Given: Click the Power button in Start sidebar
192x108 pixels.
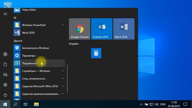Looking at the screenshot, I should [5, 95].
